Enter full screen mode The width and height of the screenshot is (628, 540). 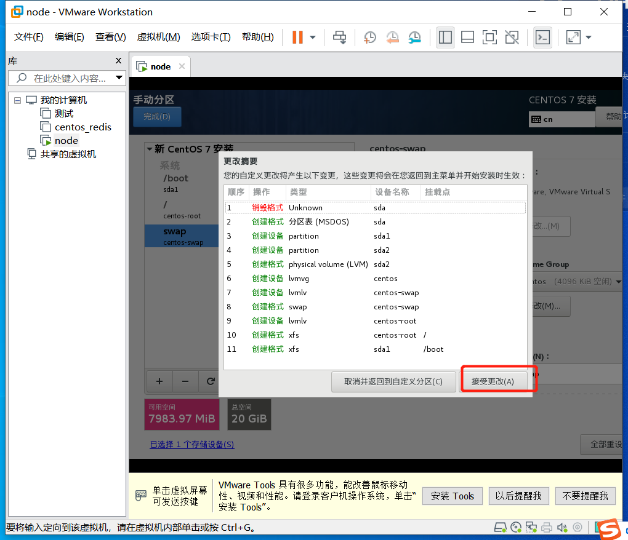[x=489, y=38]
